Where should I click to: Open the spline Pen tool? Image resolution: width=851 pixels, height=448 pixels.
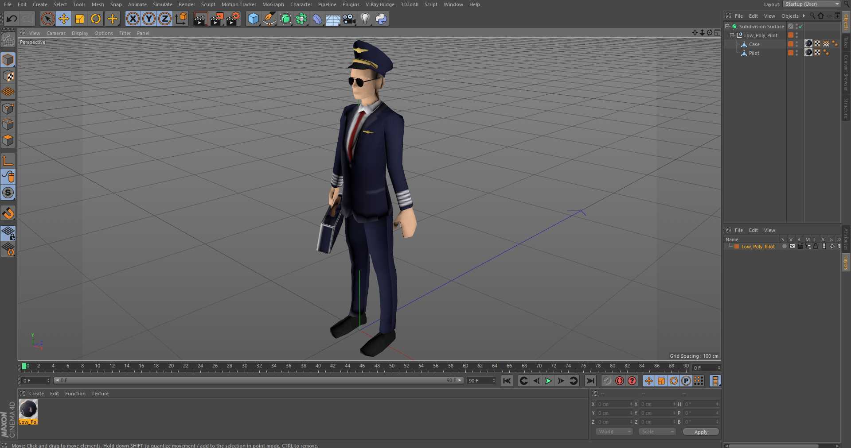pos(269,19)
